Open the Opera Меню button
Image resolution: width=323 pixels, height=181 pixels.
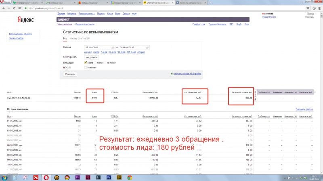click(x=6, y=2)
